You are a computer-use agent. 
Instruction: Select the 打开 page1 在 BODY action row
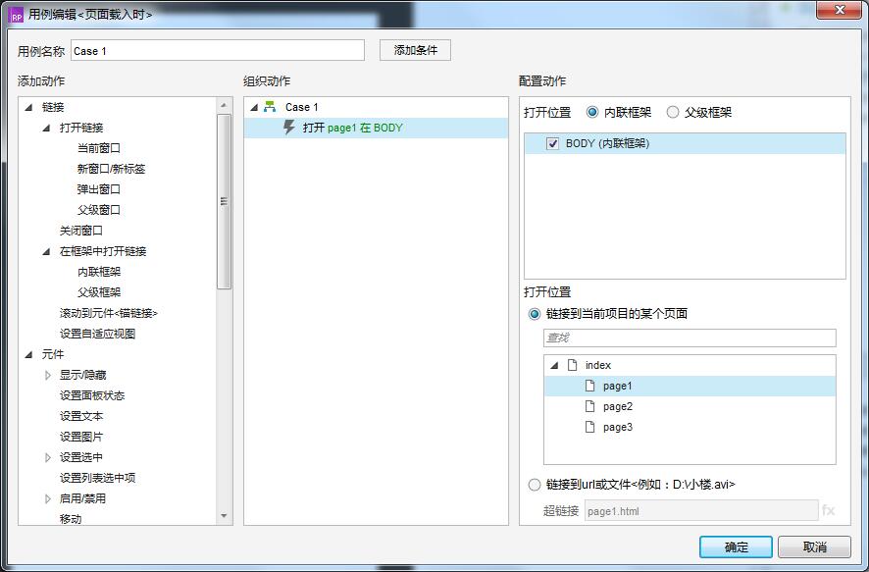click(x=376, y=128)
